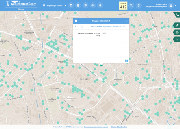The height and width of the screenshot is (129, 180).
Task: Open search with the magnifier icon
Action: coord(131,6)
